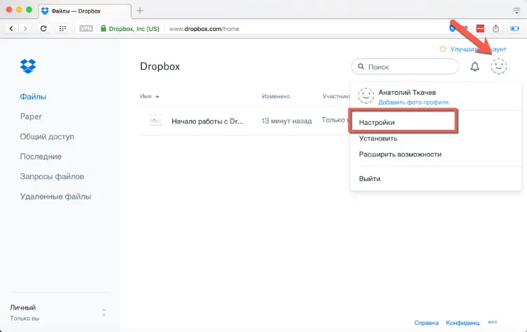Click the three dots footer menu
The width and height of the screenshot is (527, 332).
493,322
